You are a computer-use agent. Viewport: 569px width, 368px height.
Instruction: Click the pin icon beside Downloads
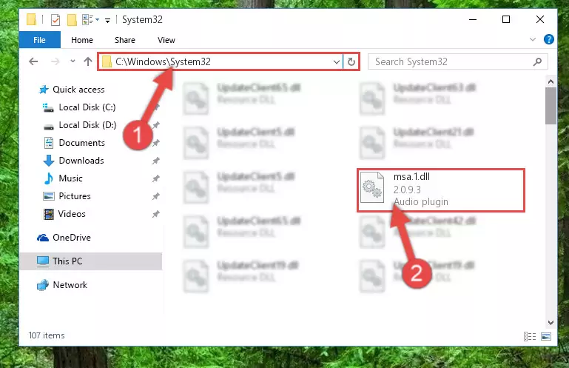(x=156, y=161)
